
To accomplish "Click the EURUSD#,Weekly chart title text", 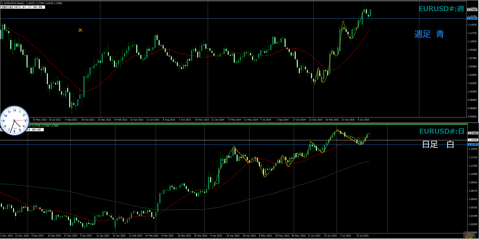I will click(x=14, y=3).
